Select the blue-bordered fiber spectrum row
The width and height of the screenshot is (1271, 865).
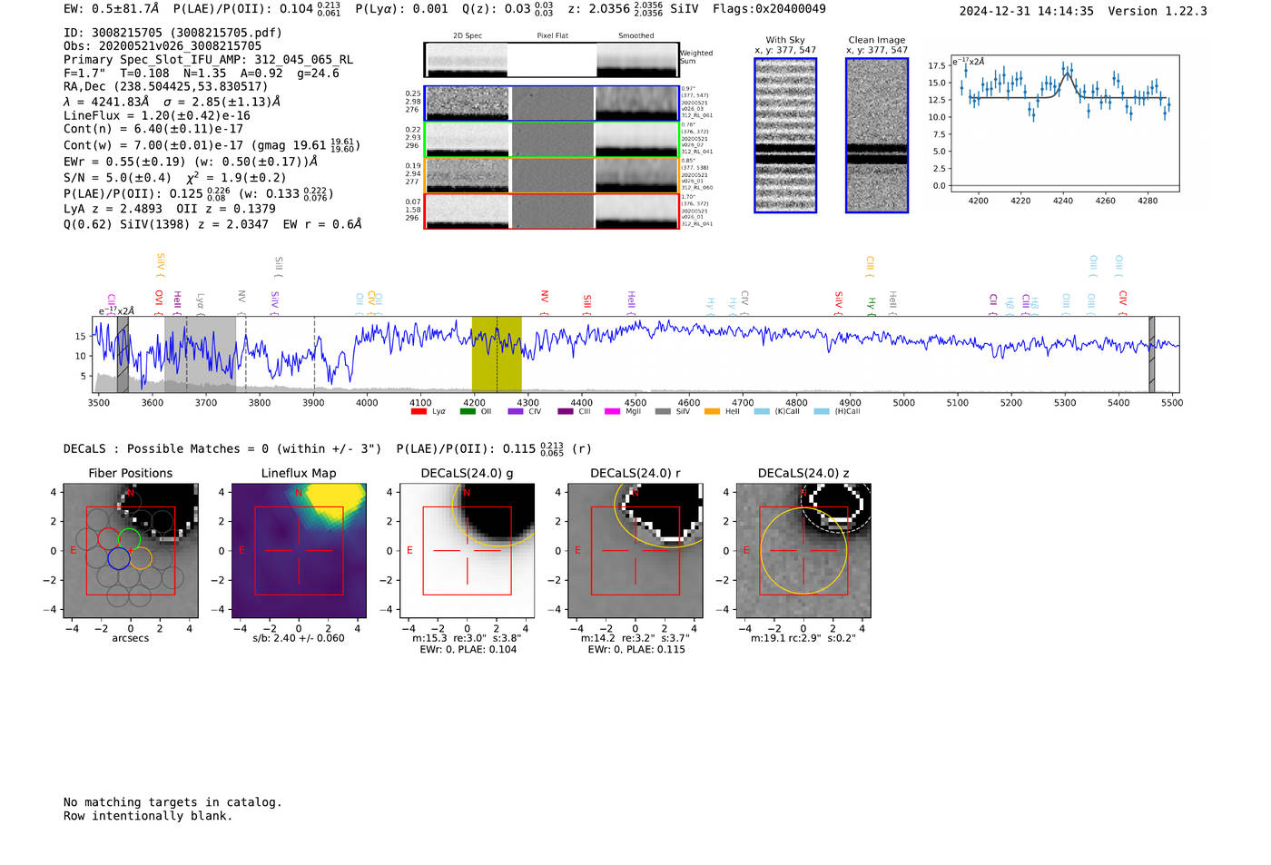click(551, 103)
